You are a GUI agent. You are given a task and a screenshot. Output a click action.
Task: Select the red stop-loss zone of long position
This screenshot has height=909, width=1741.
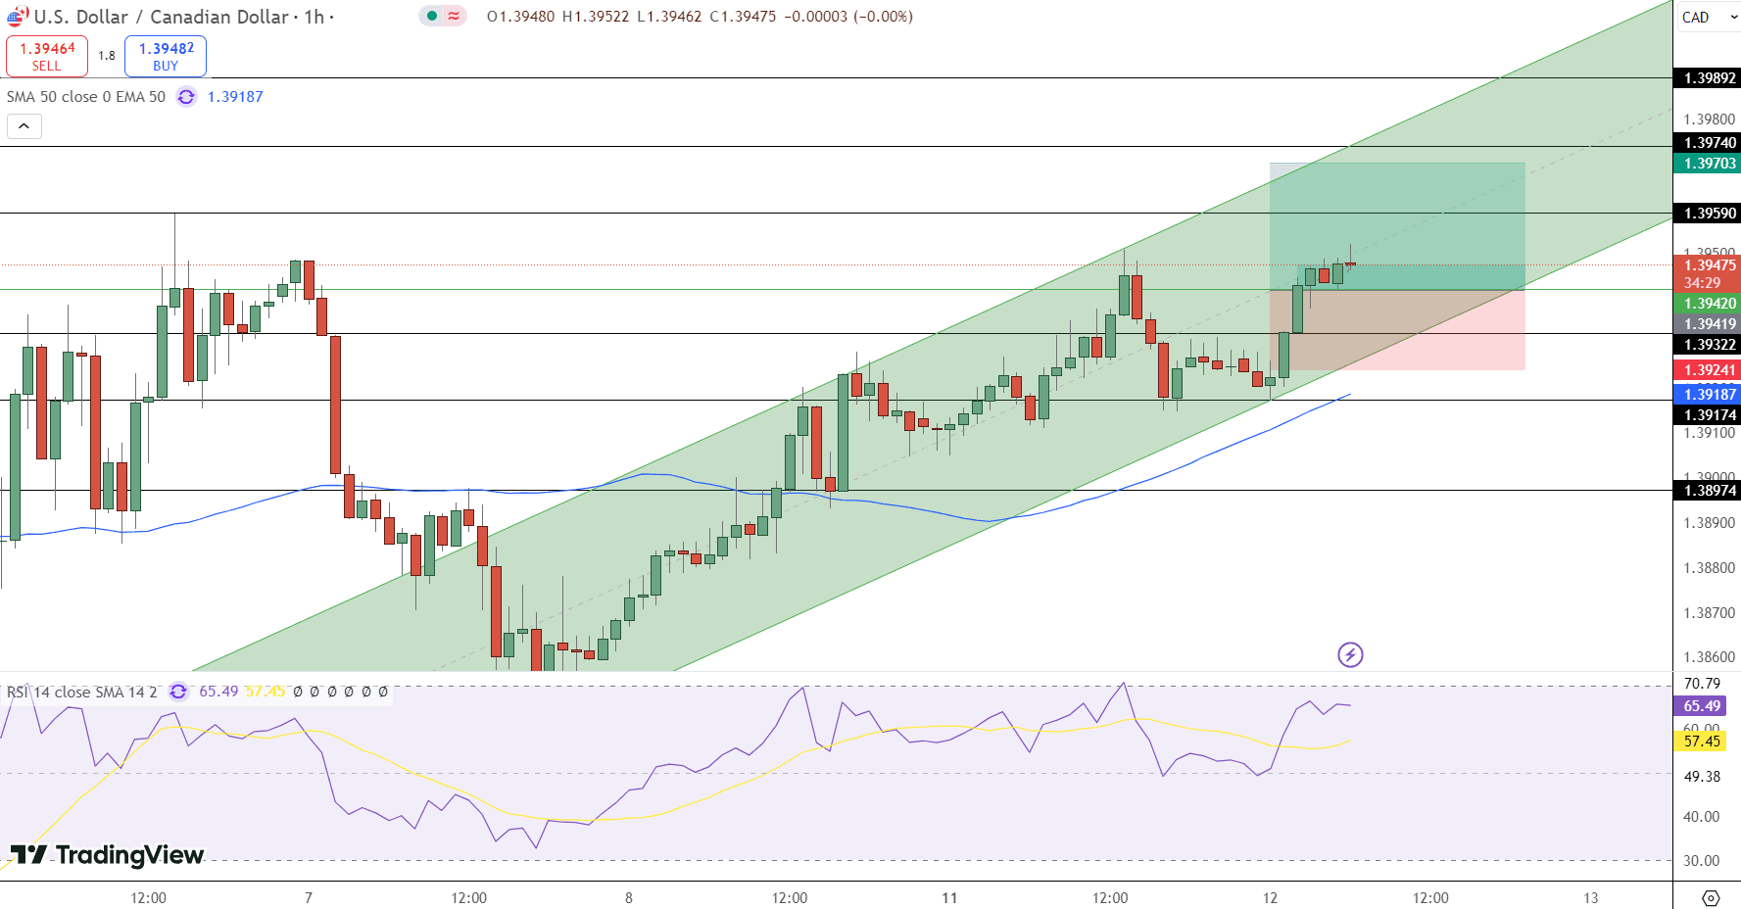point(1397,330)
